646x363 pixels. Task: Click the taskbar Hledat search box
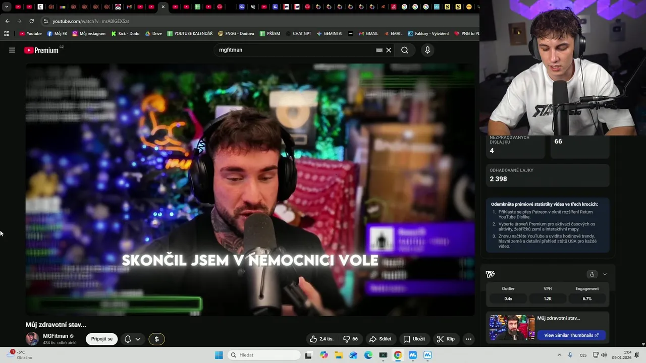click(263, 355)
